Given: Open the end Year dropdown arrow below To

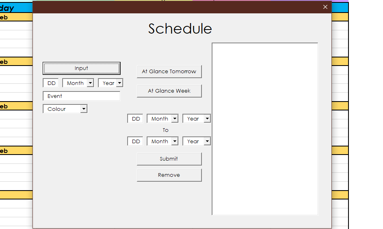Looking at the screenshot, I should 207,141.
